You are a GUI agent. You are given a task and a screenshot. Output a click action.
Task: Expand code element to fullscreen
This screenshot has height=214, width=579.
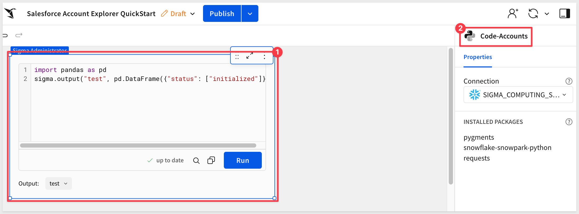(x=249, y=56)
